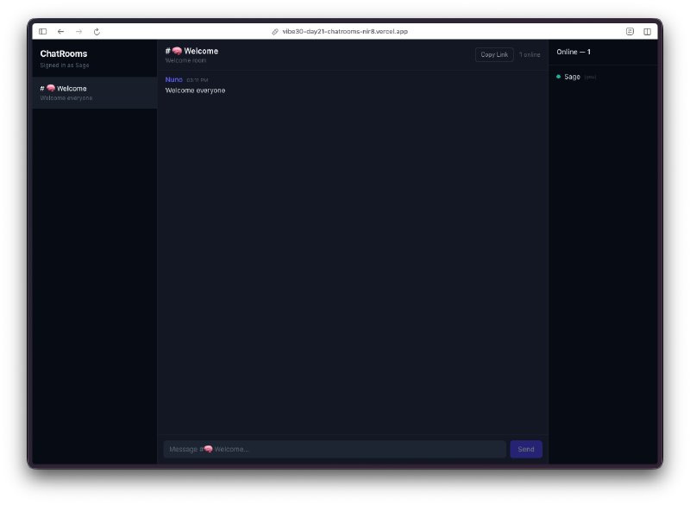Toggle the browser sidebar icon
Image resolution: width=690 pixels, height=505 pixels.
(42, 31)
